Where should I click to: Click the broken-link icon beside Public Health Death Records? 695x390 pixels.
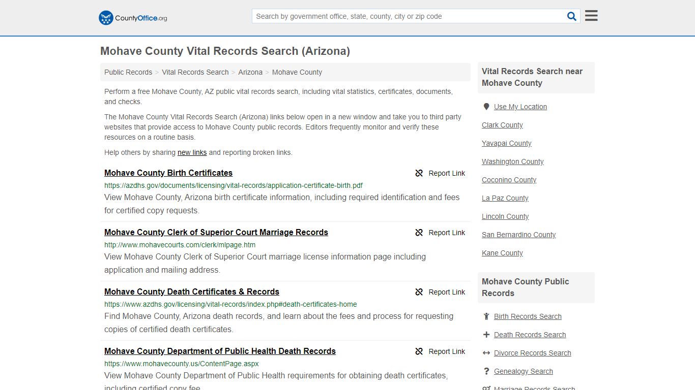[x=419, y=351]
